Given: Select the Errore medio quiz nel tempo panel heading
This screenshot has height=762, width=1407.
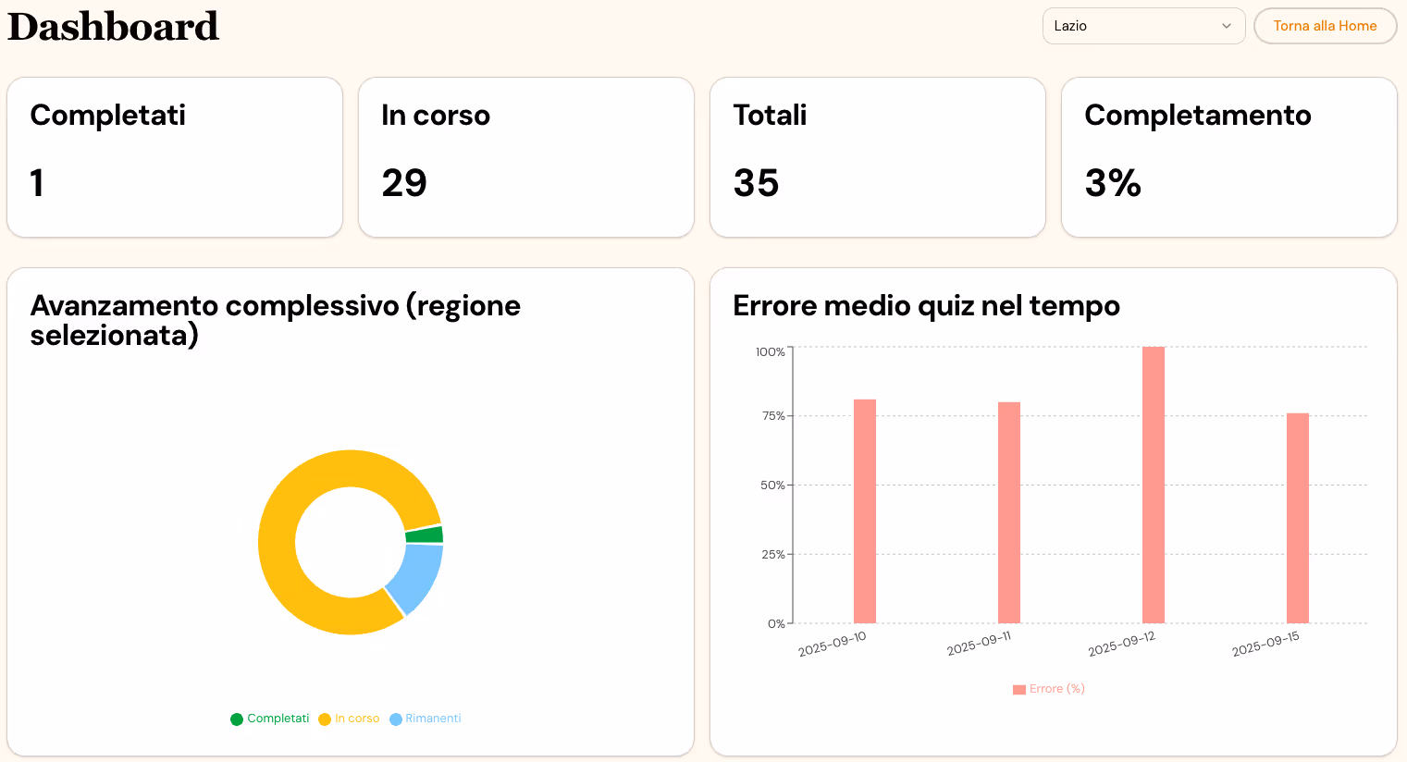Looking at the screenshot, I should pyautogui.click(x=926, y=305).
